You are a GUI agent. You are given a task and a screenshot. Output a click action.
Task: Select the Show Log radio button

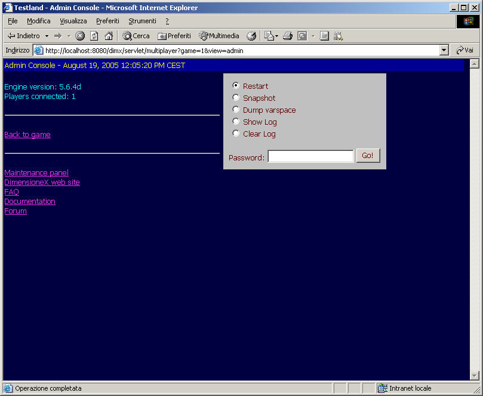coord(236,121)
